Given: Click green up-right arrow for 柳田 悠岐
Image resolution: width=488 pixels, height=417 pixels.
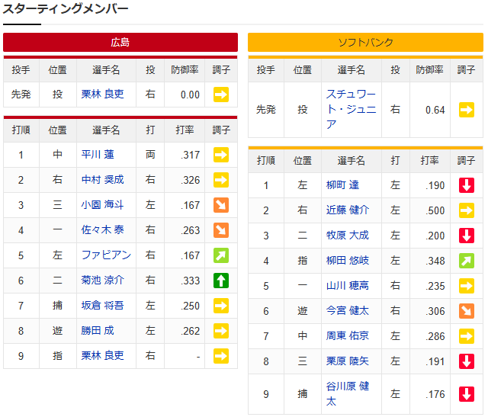Looking at the screenshot, I should [466, 261].
